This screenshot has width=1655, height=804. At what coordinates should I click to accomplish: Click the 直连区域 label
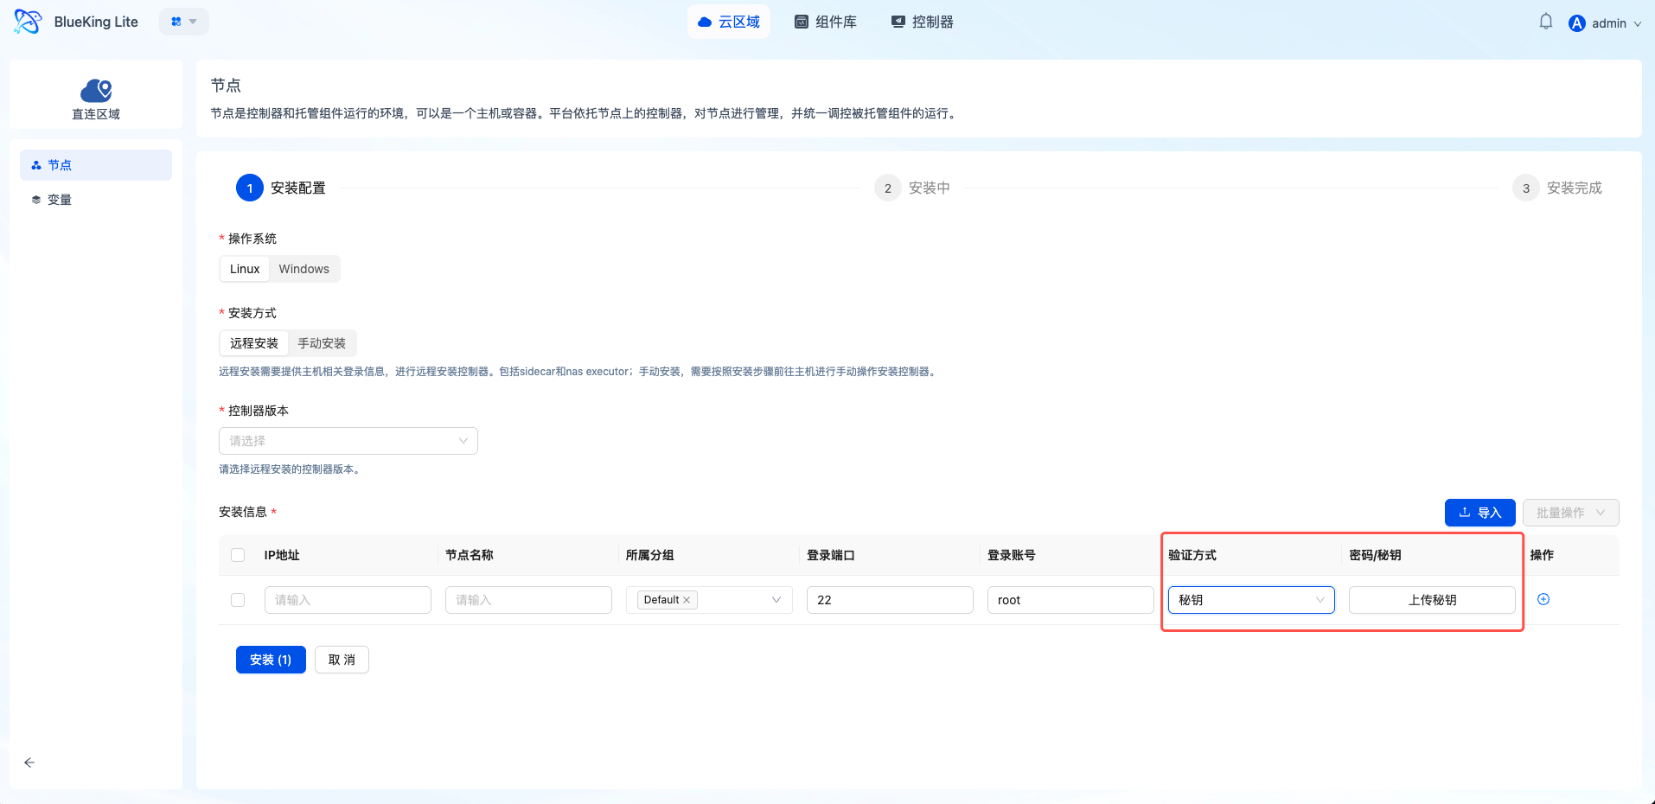[x=96, y=114]
